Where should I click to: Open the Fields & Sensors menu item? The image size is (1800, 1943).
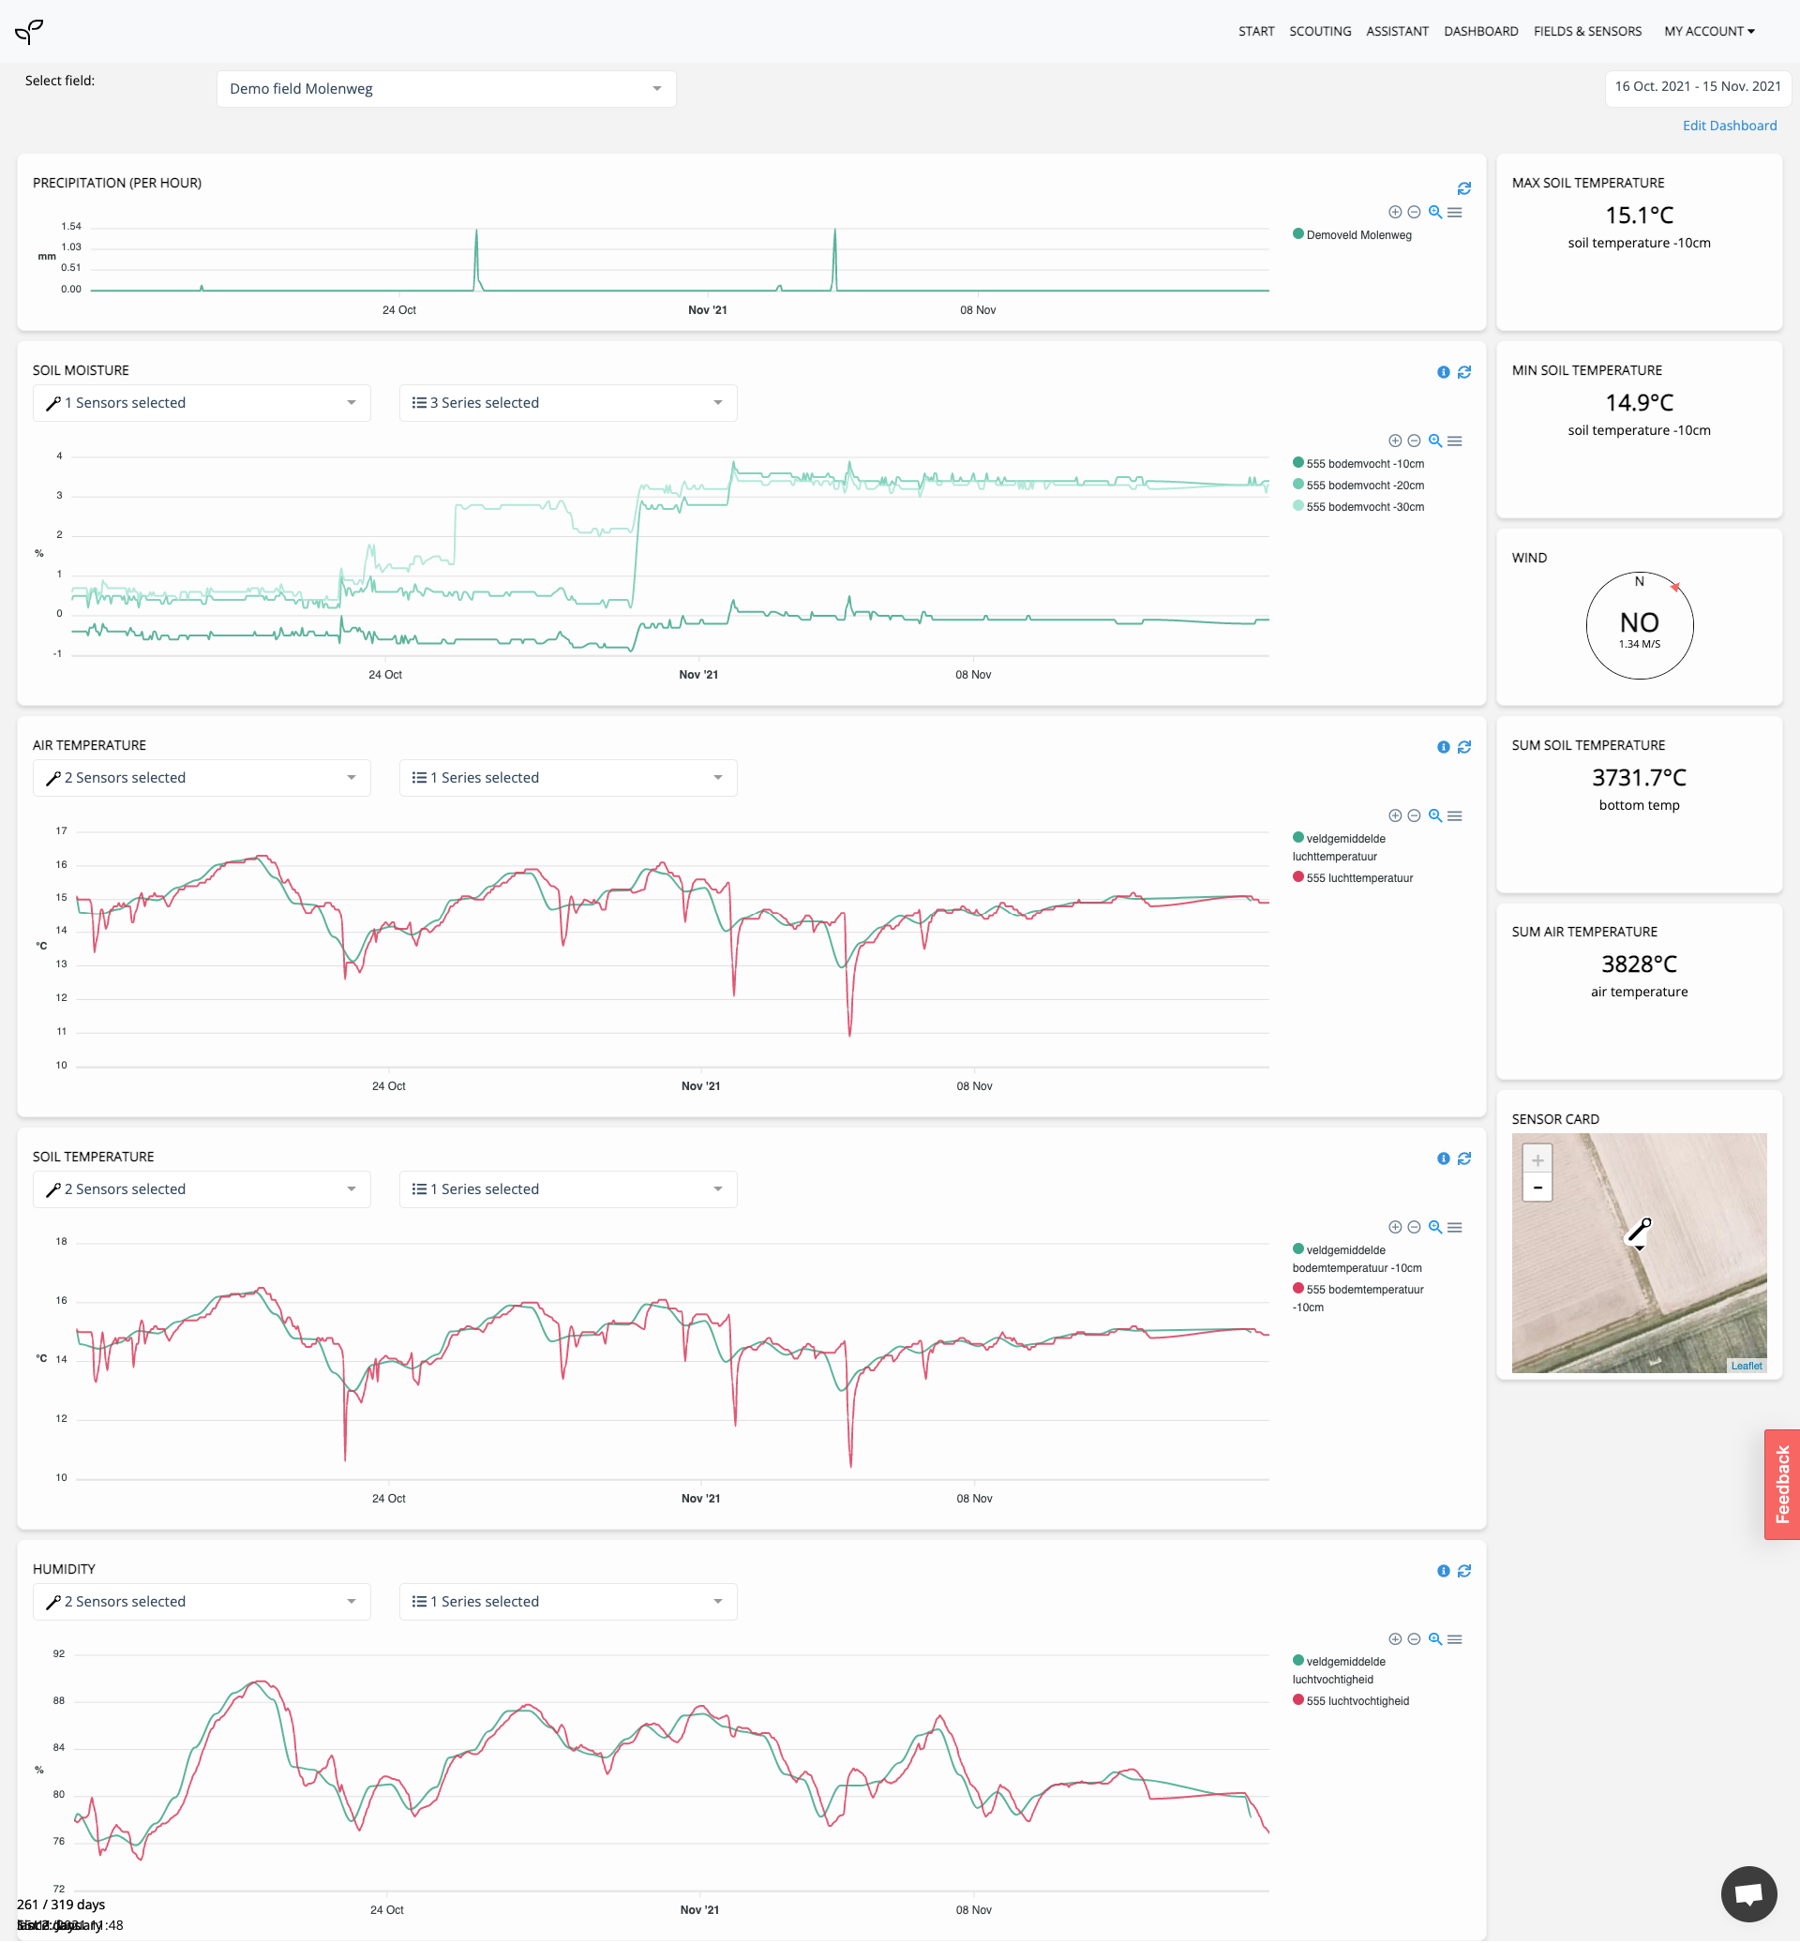[1586, 31]
